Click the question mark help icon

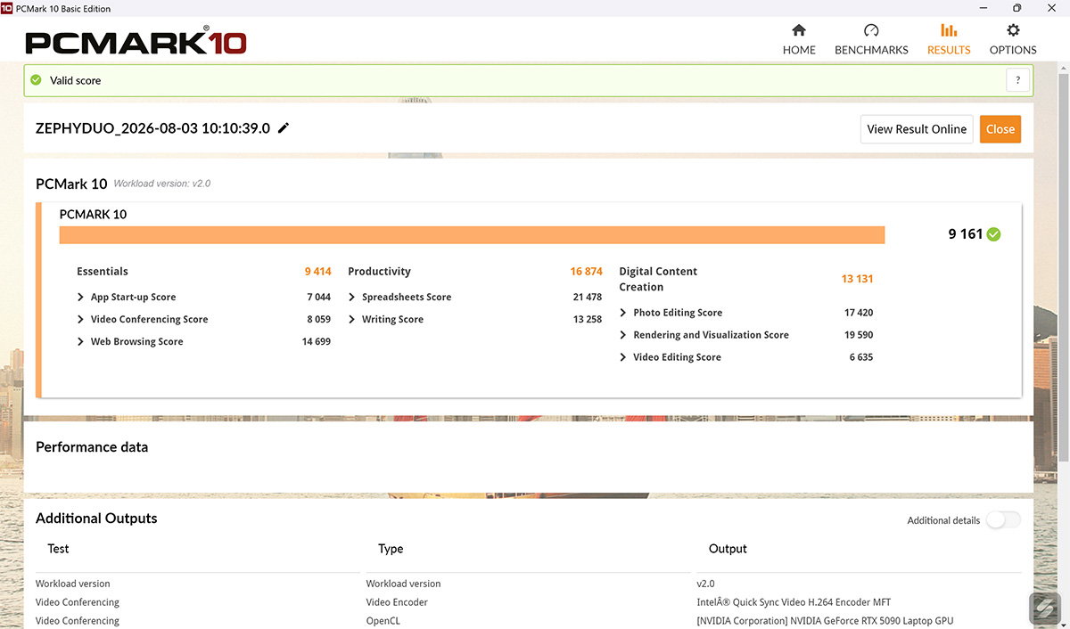click(x=1017, y=80)
